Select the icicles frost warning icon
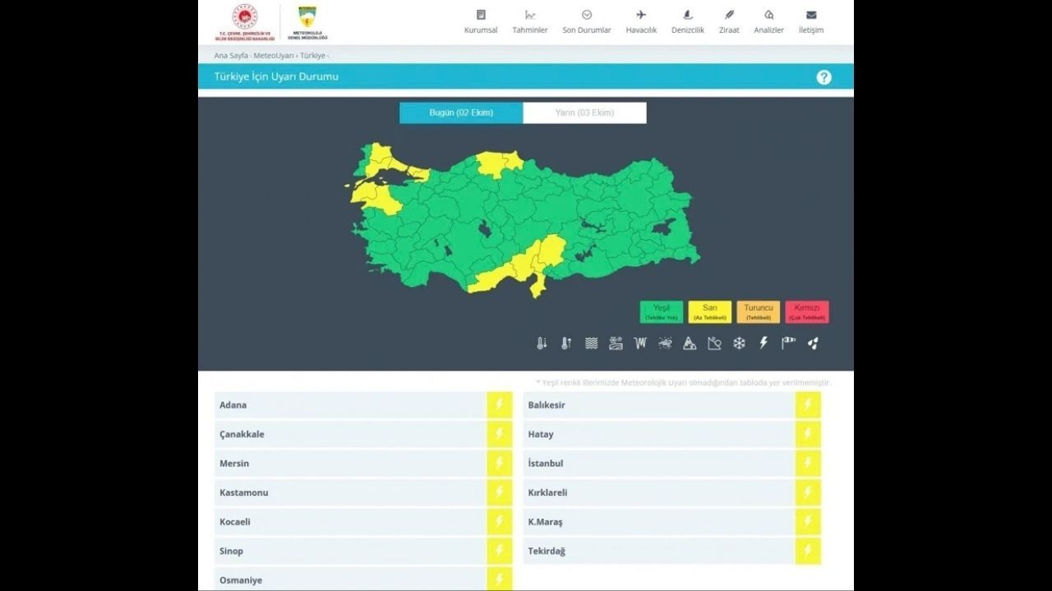Screen dimensions: 1052x591 coord(640,343)
